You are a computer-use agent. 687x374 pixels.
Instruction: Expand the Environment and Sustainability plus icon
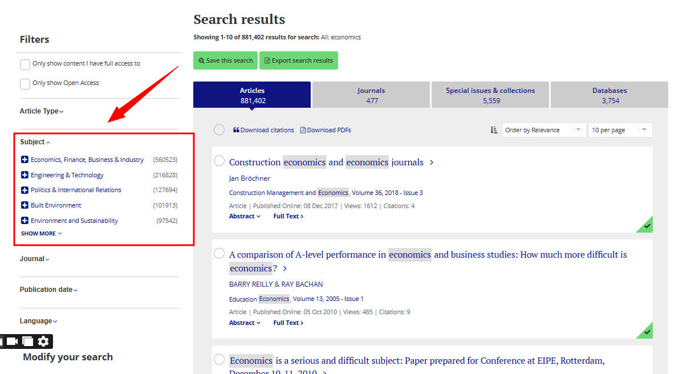[x=25, y=221]
